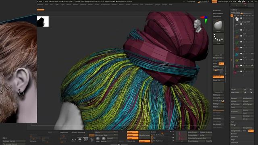This screenshot has height=145, width=258.
Task: Expand the Bevel Pro section
Action: [x=234, y=137]
